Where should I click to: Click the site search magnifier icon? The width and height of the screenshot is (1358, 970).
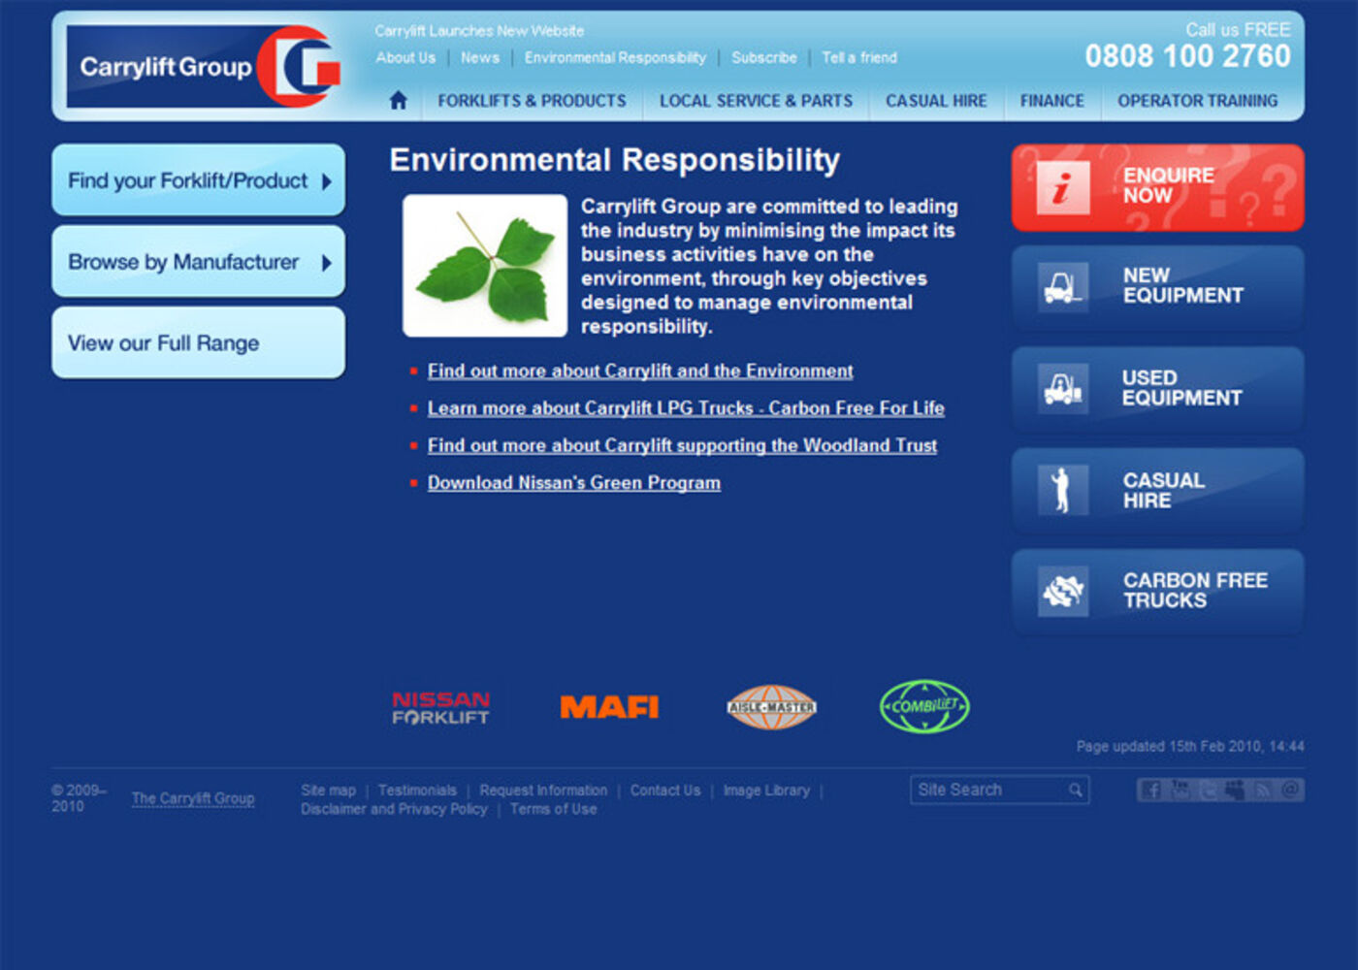(x=1076, y=791)
